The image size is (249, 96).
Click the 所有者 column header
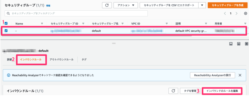218,24
